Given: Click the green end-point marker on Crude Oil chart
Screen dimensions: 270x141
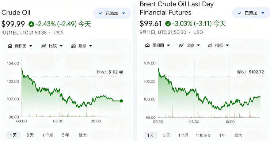Looking at the screenshot, I should pyautogui.click(x=121, y=101).
